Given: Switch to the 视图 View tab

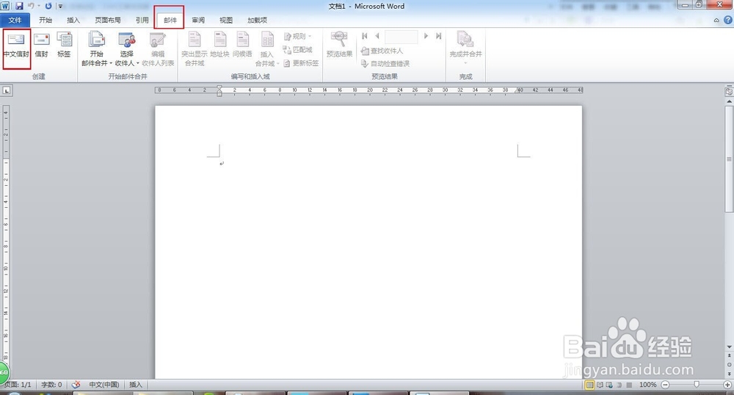Looking at the screenshot, I should click(x=226, y=20).
